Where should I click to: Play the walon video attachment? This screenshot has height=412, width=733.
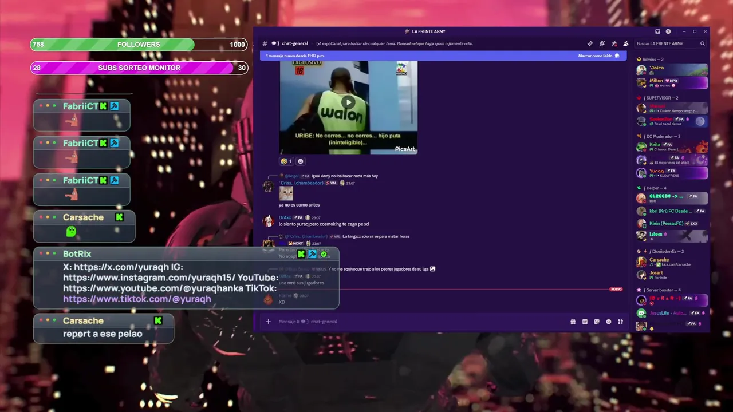[348, 102]
